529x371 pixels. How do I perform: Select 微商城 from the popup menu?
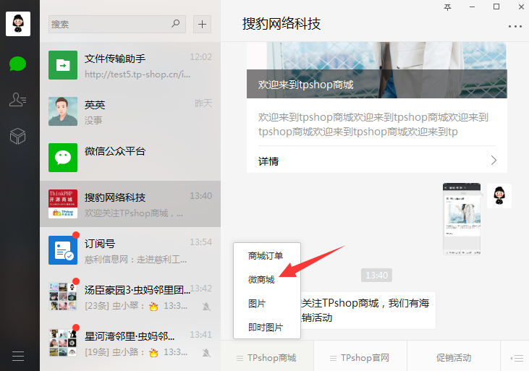click(x=261, y=280)
